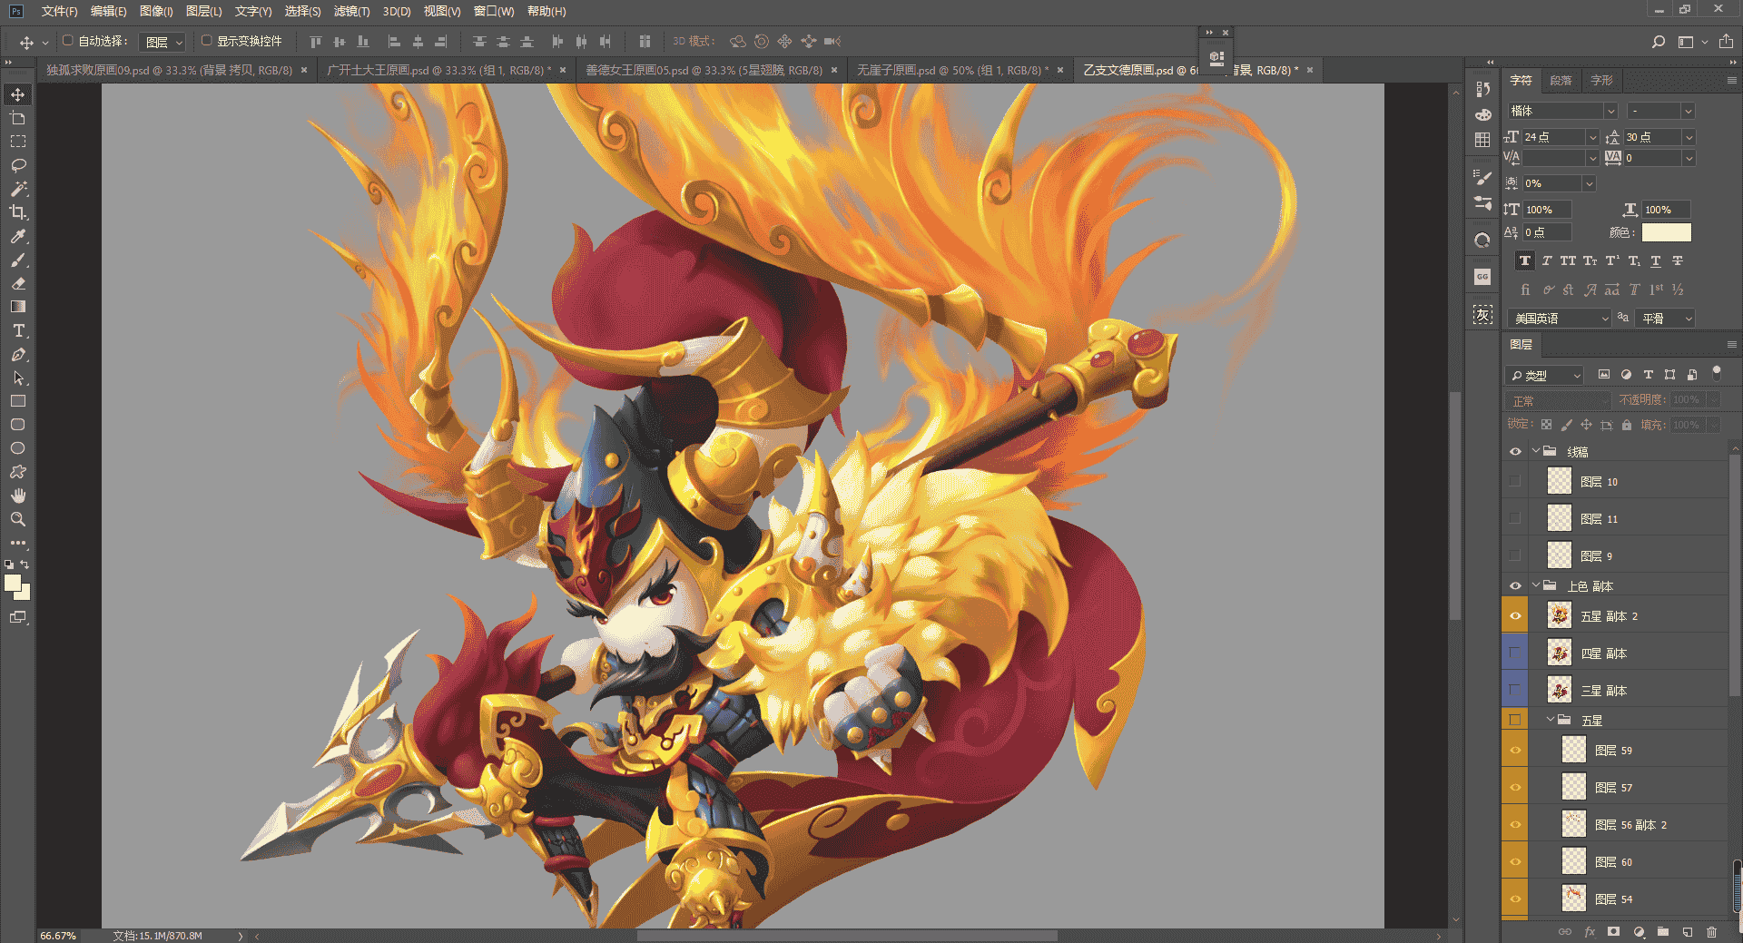Image resolution: width=1743 pixels, height=943 pixels.
Task: Switch to the 段落 panel tab
Action: pos(1561,81)
